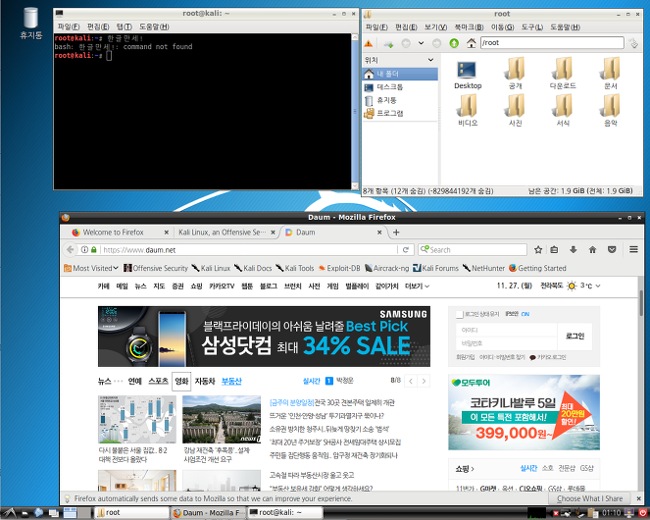
Task: Go up to parent folder in file manager
Action: point(454,43)
